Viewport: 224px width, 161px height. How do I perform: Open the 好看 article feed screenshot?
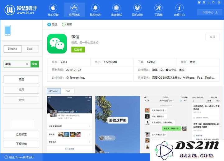pyautogui.click(x=206, y=118)
